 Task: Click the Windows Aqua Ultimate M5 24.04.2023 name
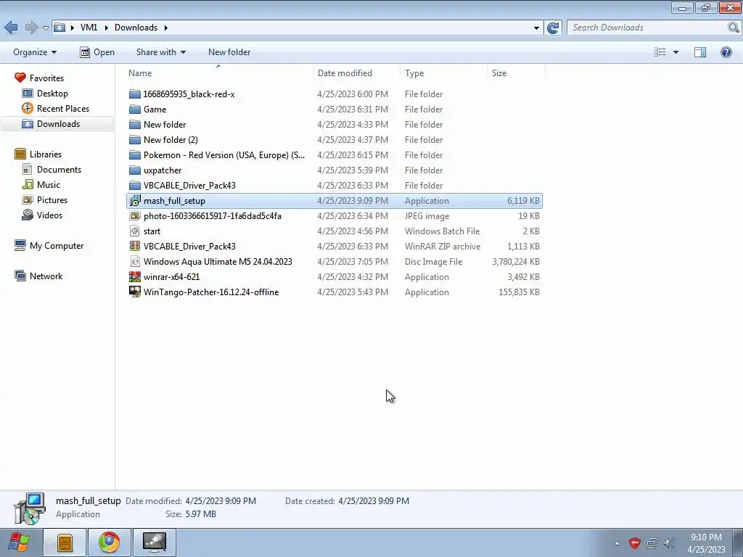tap(218, 261)
